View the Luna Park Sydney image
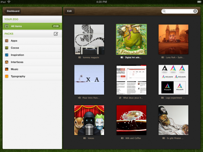 (173, 39)
